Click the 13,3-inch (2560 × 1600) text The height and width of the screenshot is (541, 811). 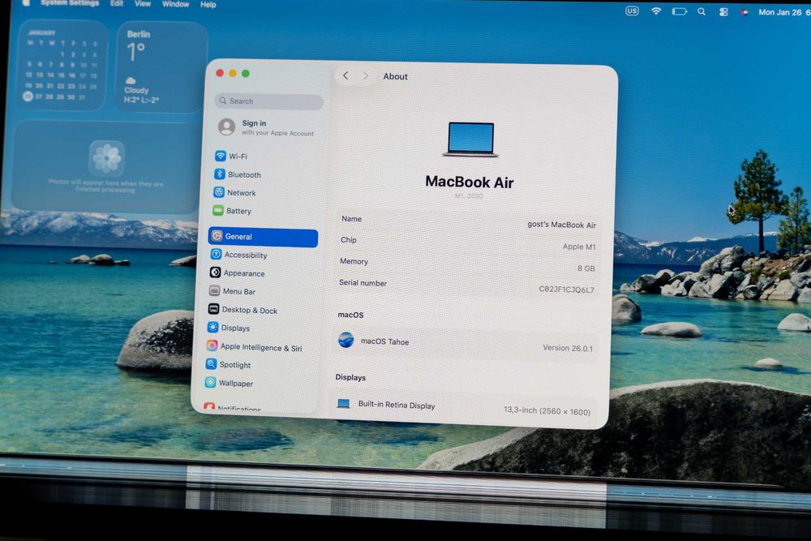click(x=547, y=410)
